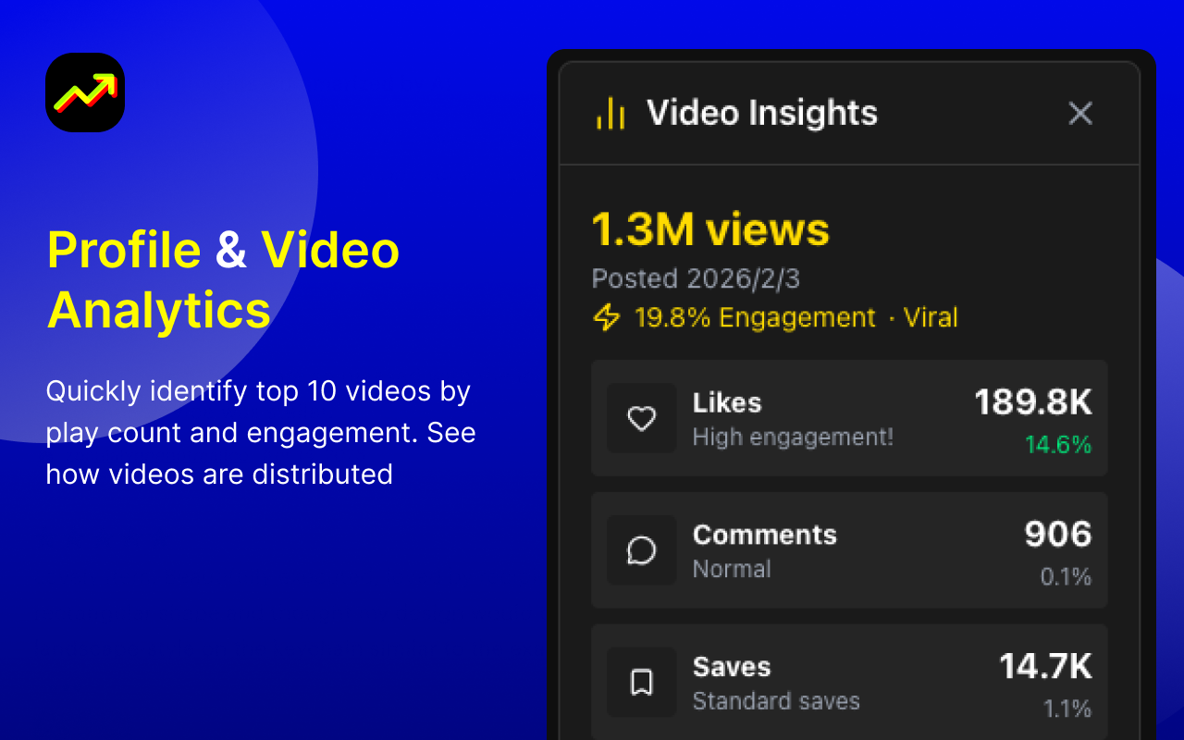Screen dimensions: 1184x740
Task: Click the "Profile & Video Analytics" headline
Action: tap(223, 279)
